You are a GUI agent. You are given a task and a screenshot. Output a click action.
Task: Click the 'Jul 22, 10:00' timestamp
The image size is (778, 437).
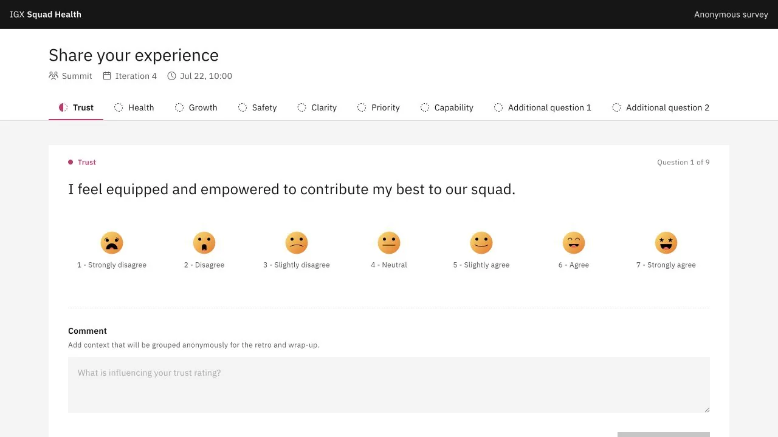(x=206, y=76)
